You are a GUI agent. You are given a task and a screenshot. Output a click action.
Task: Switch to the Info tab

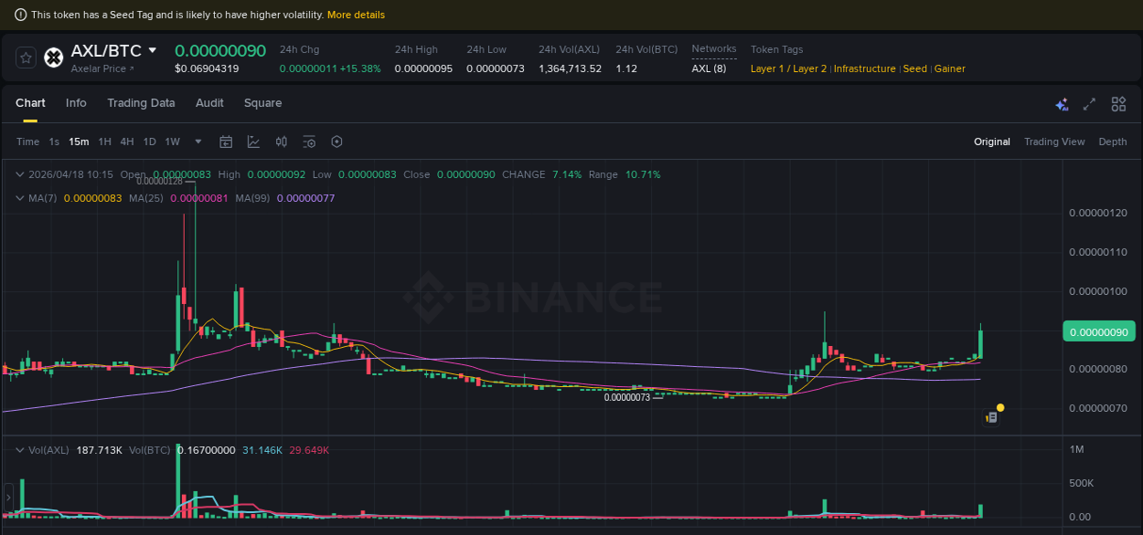pos(76,103)
